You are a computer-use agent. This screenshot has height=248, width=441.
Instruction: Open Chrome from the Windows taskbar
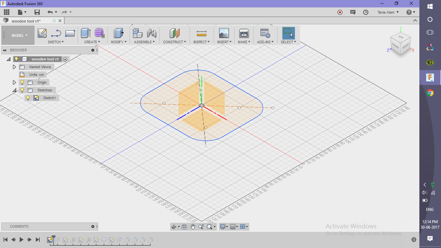click(x=430, y=93)
